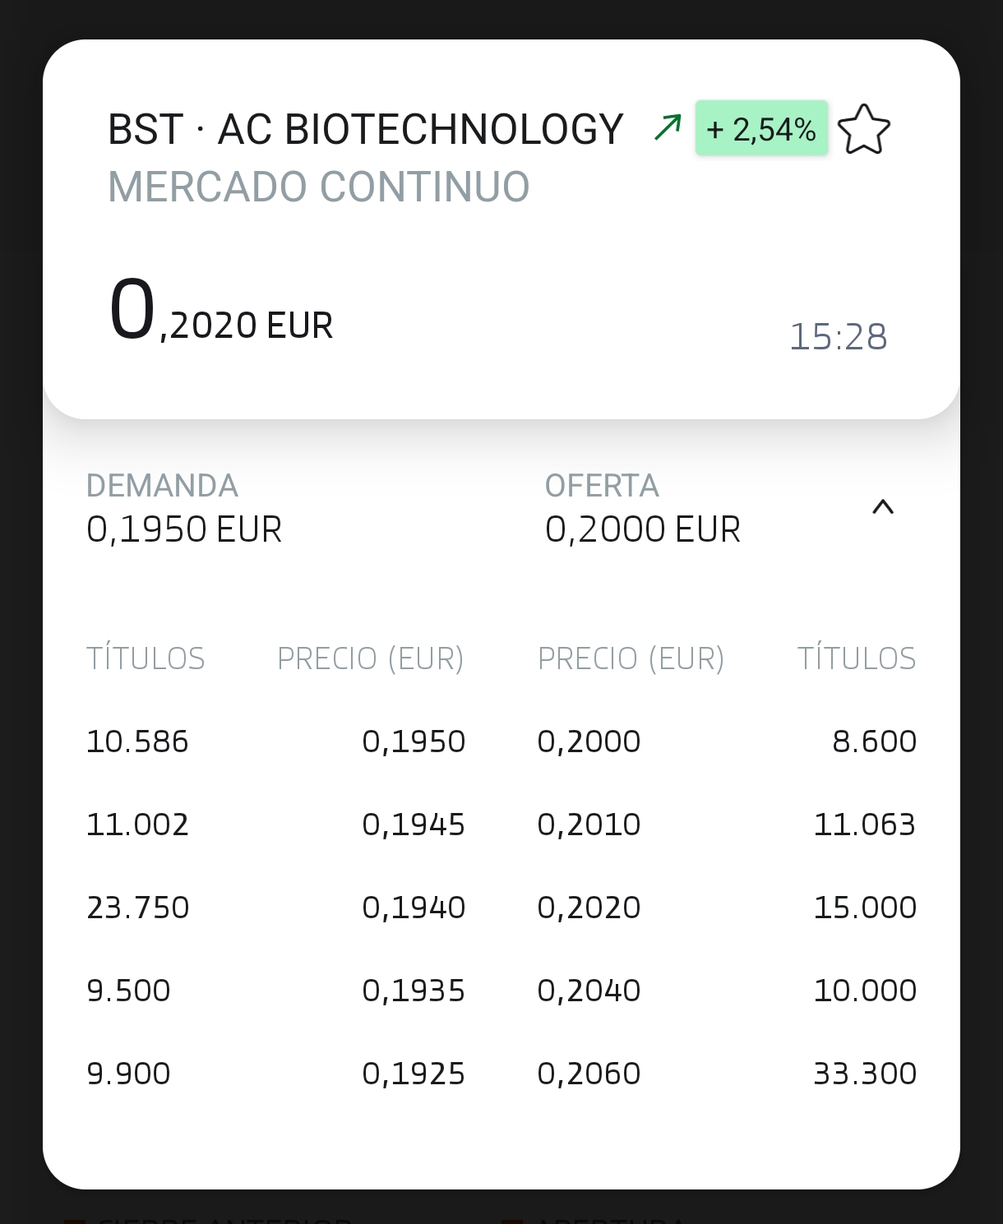Select the BST · AC BIOTECHNOLOGY title

(x=365, y=130)
